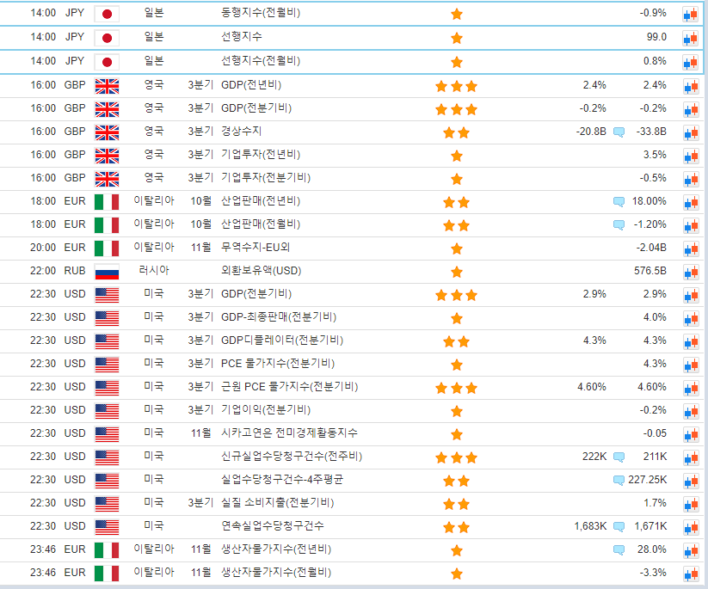
Task: Open comment bubble for 연속실업수당청구건수 row
Action: 619,527
